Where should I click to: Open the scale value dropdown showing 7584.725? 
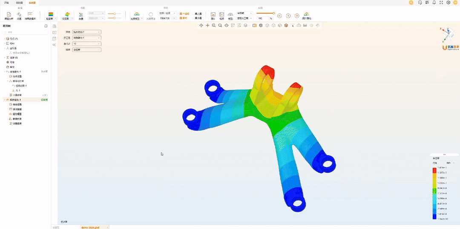[167, 18]
